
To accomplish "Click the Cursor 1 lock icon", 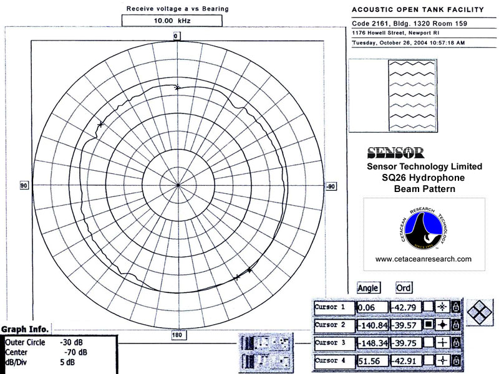I will tap(456, 307).
